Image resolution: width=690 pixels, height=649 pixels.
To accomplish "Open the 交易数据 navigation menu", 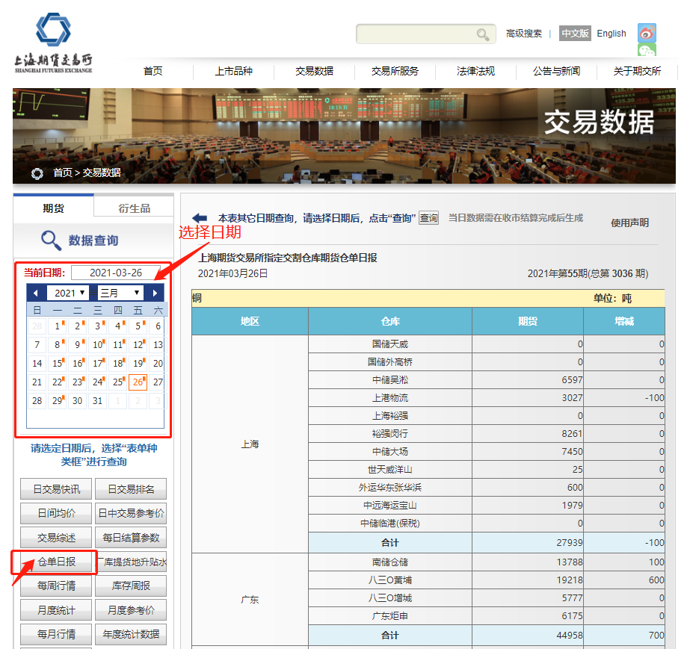I will click(x=314, y=71).
